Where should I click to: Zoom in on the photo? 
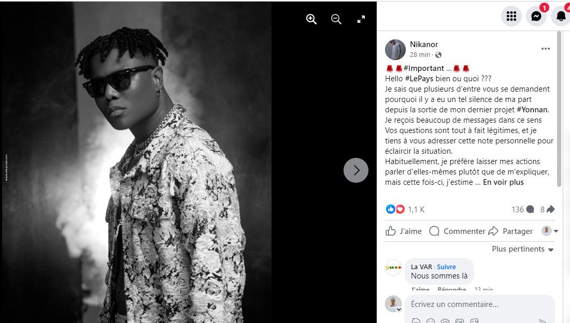coord(311,19)
